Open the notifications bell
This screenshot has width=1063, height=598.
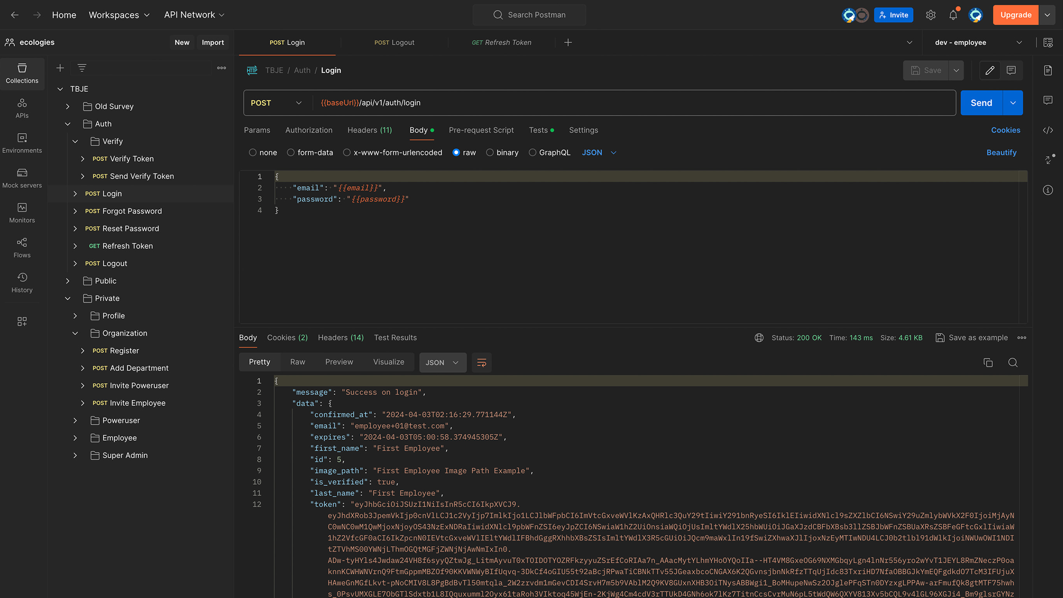tap(953, 15)
